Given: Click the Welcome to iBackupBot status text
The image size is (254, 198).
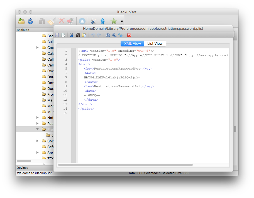Looking at the screenshot, I should (x=34, y=173).
